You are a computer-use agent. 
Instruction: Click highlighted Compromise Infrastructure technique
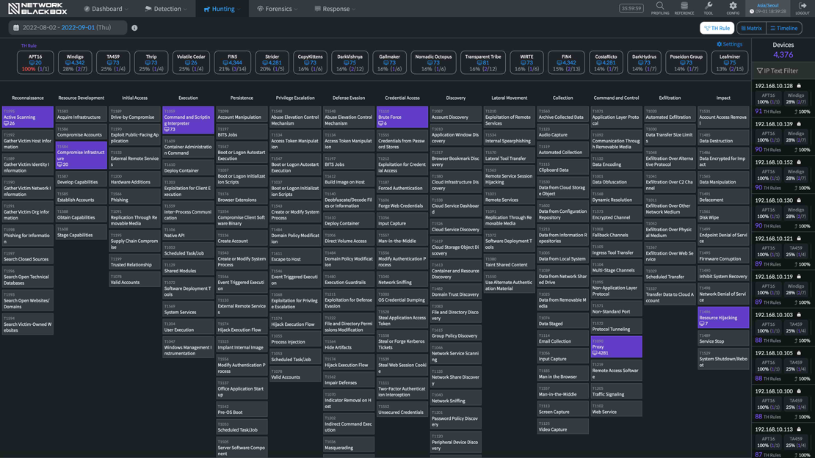click(x=81, y=156)
